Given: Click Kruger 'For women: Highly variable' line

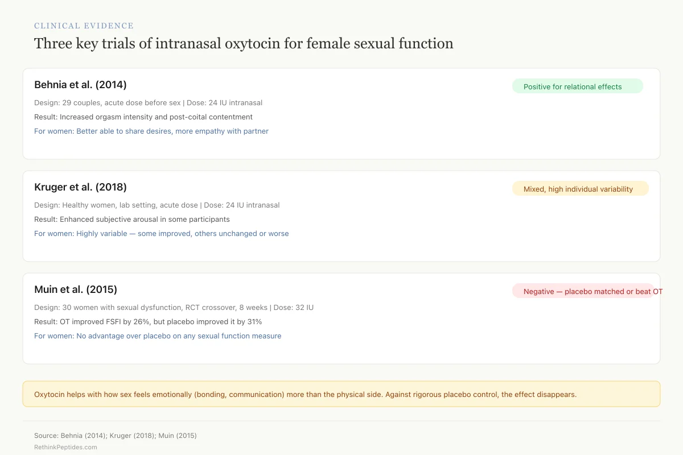Looking at the screenshot, I should 162,234.
